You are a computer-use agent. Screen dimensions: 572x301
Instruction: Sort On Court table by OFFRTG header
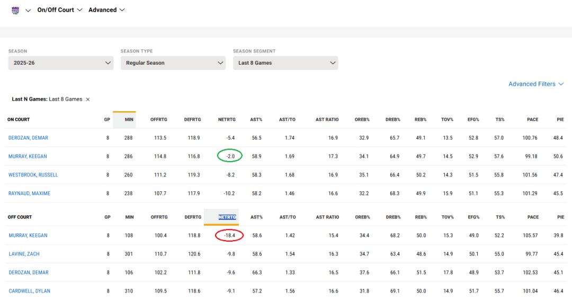pos(158,120)
